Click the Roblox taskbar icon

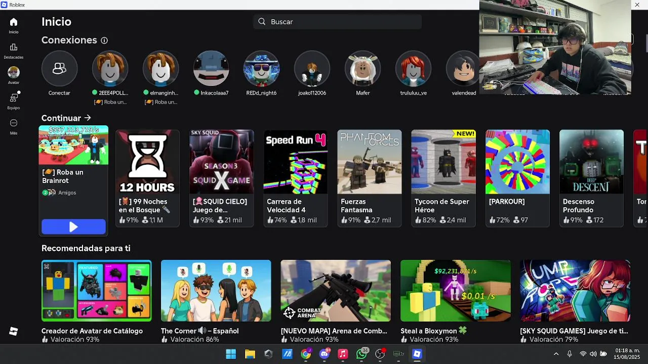[417, 354]
